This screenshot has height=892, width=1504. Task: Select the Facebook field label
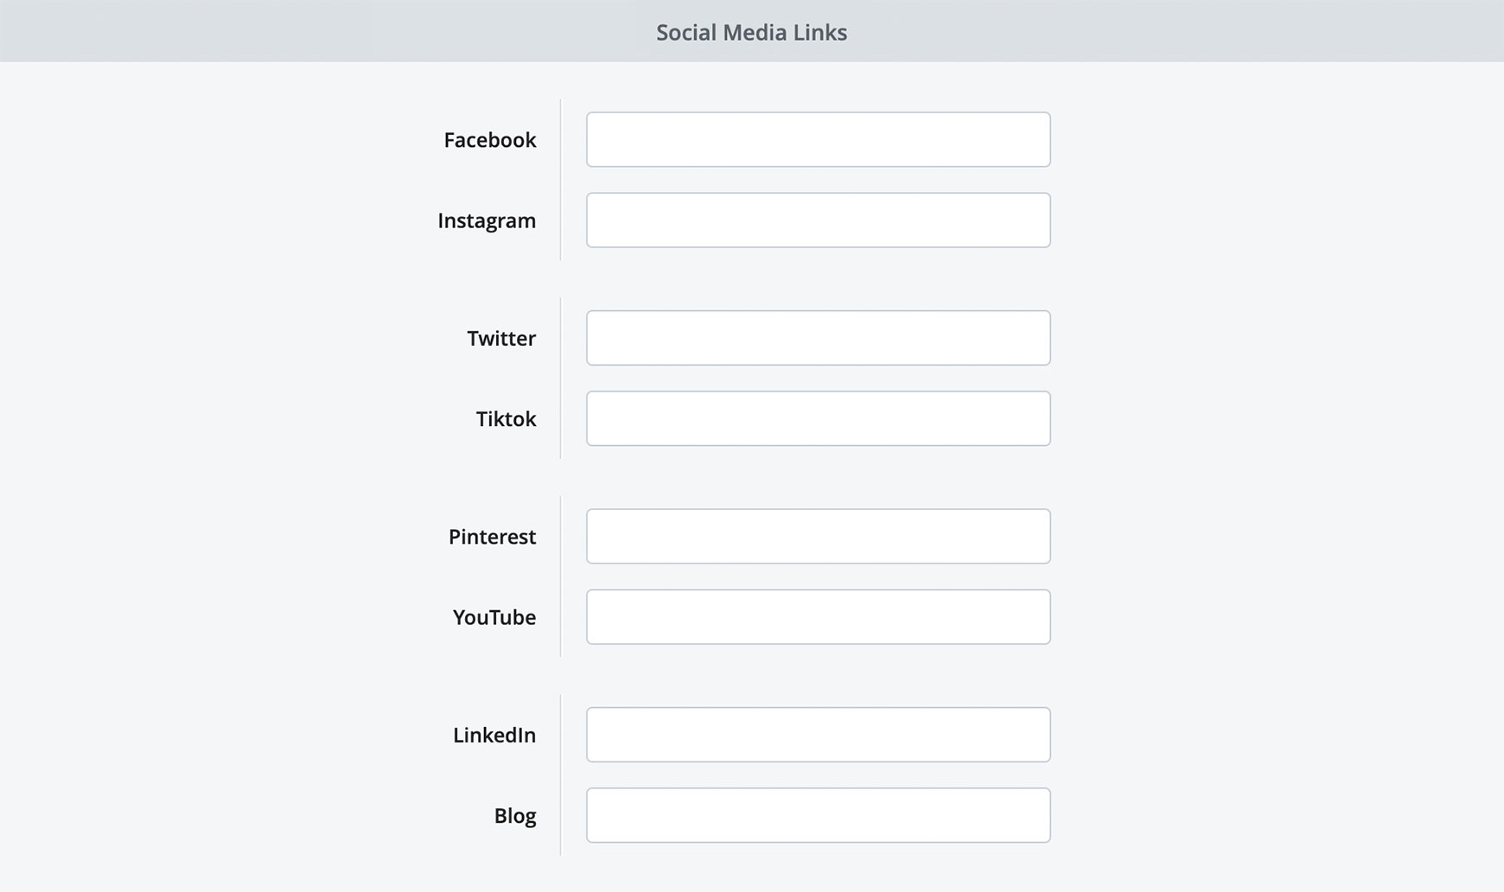point(489,139)
